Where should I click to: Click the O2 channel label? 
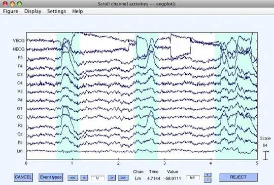pos(20,117)
